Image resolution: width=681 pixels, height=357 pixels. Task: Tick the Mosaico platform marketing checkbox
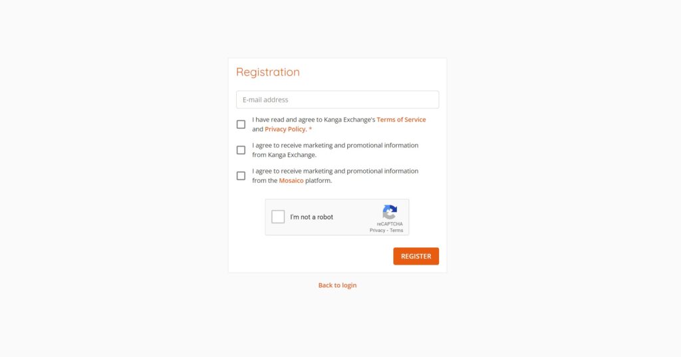[x=241, y=176]
